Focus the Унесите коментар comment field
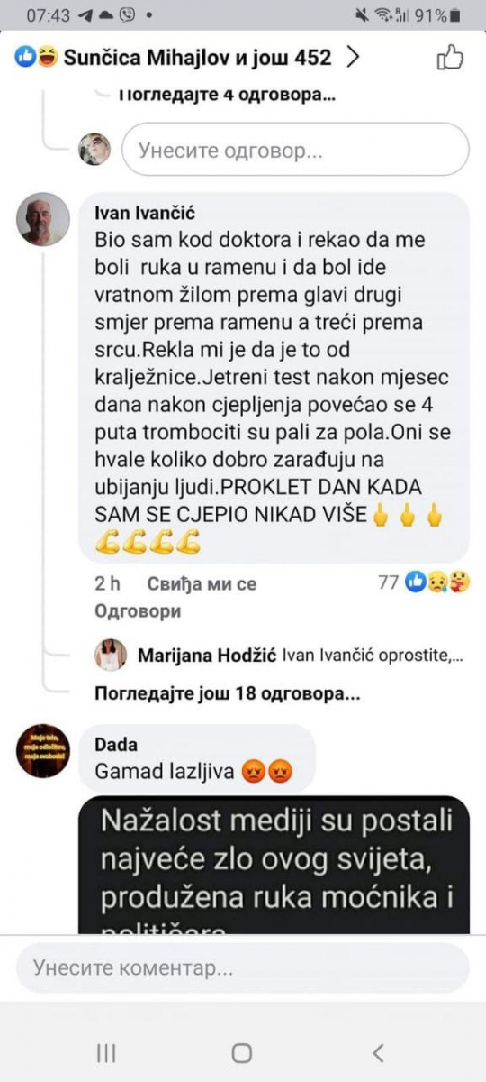The height and width of the screenshot is (1082, 486). [x=243, y=968]
